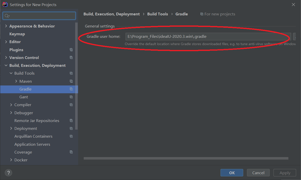The height and width of the screenshot is (180, 301).
Task: Click the Apply button
Action: (x=285, y=173)
